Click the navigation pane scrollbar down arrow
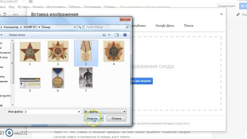The height and width of the screenshot is (139, 247). [12, 105]
